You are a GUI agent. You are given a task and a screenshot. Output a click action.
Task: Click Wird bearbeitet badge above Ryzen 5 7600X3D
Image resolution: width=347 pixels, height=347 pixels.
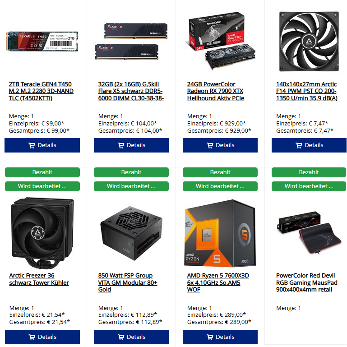220,186
